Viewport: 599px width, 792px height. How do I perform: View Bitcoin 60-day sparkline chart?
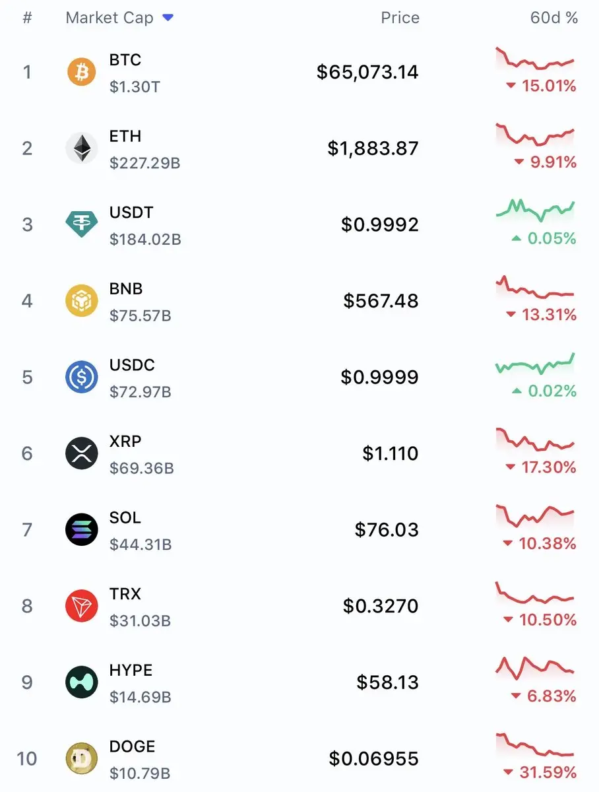pyautogui.click(x=535, y=58)
